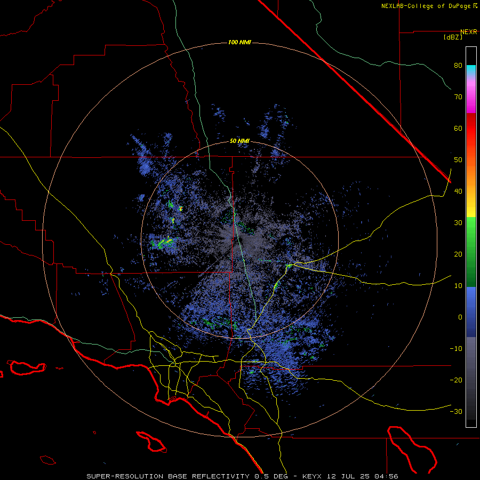Click the 50 NMI range ring label
The height and width of the screenshot is (480, 480).
click(239, 141)
